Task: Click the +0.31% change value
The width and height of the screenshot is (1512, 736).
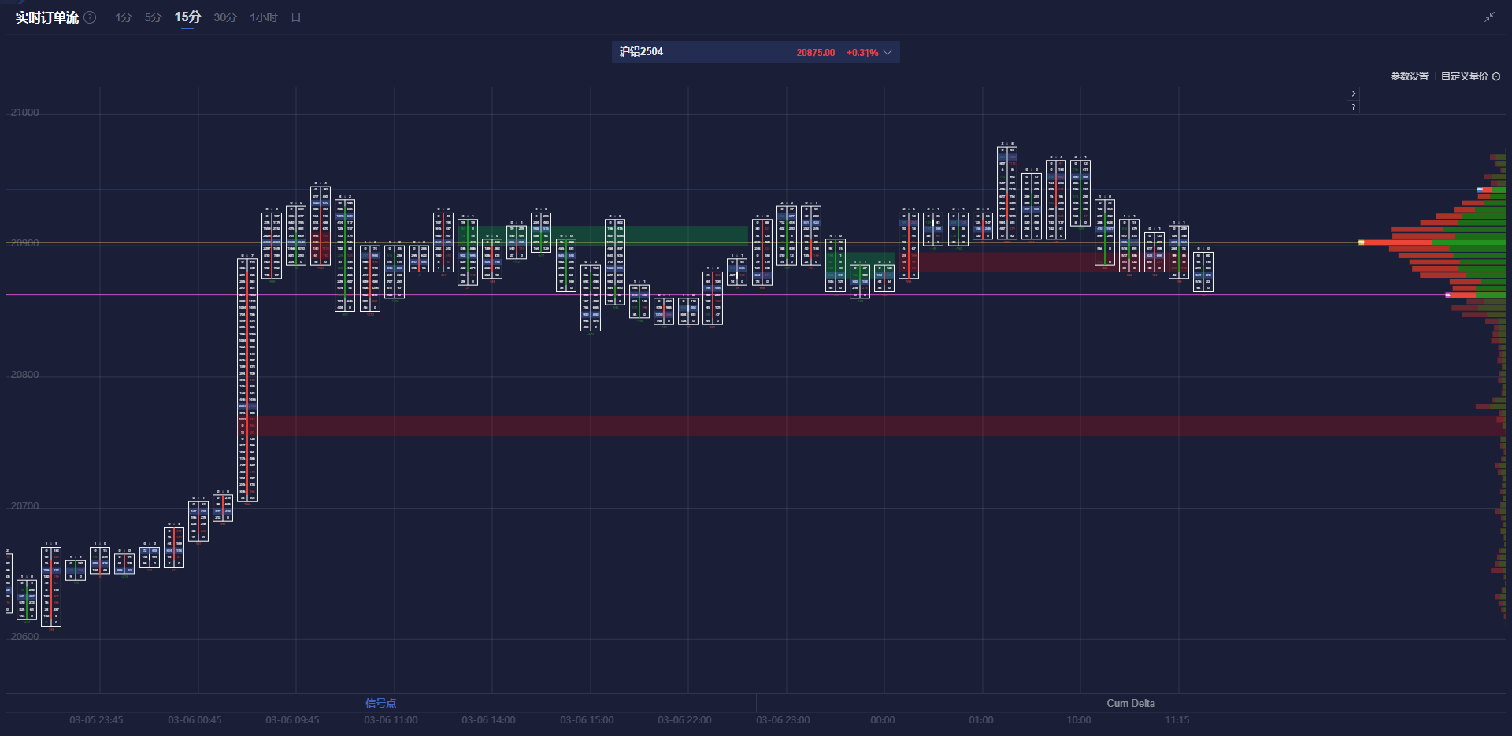Action: (862, 53)
